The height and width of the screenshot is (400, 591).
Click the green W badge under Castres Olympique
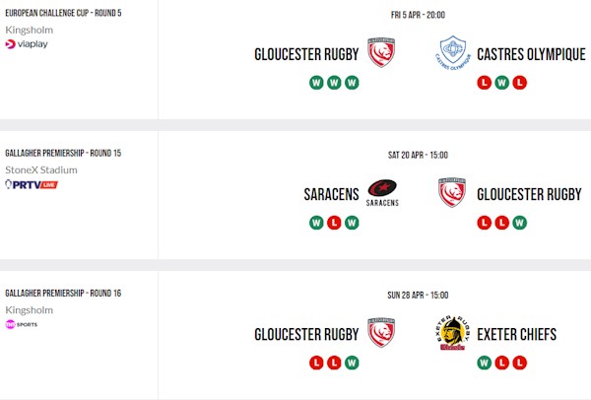pos(501,82)
